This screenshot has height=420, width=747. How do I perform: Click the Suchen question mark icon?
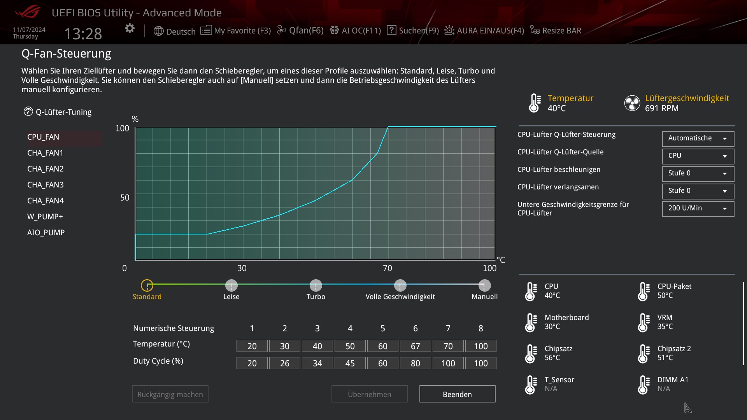(391, 30)
